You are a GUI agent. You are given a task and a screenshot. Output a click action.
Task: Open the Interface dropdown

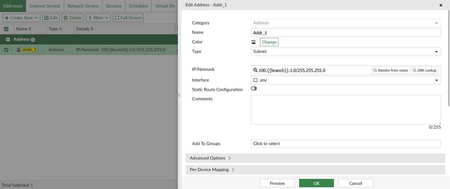(346, 80)
